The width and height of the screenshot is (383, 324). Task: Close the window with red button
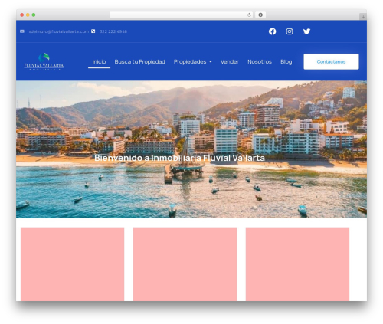(22, 15)
